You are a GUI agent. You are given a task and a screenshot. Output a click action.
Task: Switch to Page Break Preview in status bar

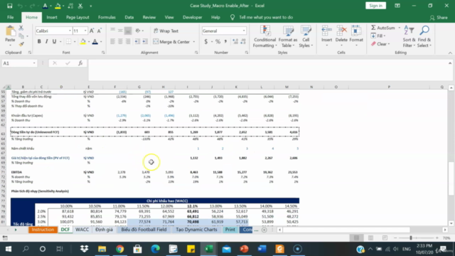385,238
